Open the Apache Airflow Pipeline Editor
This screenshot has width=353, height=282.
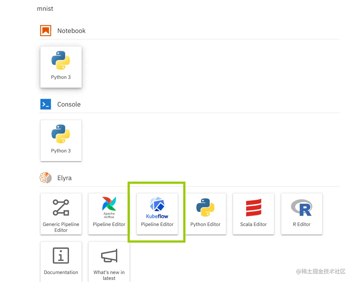pyautogui.click(x=109, y=214)
